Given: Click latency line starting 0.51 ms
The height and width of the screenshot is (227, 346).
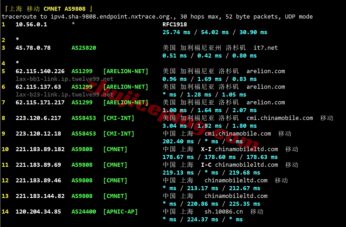Looking at the screenshot, I should (x=210, y=56).
